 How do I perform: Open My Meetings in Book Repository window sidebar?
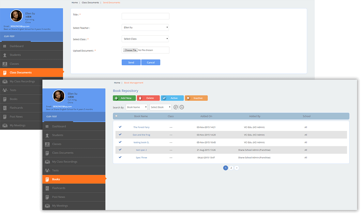[x=74, y=206]
